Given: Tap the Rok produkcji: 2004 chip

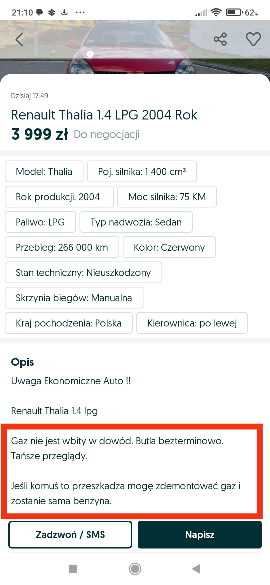Looking at the screenshot, I should point(59,197).
